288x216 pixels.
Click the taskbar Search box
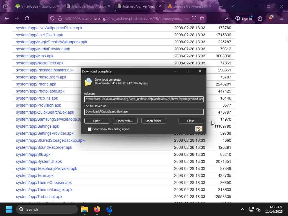pyautogui.click(x=47, y=209)
